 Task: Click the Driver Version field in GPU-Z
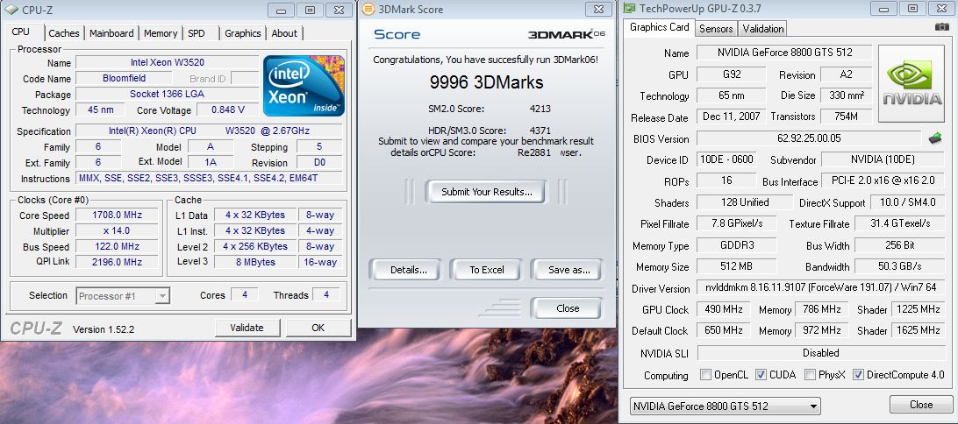tap(821, 288)
